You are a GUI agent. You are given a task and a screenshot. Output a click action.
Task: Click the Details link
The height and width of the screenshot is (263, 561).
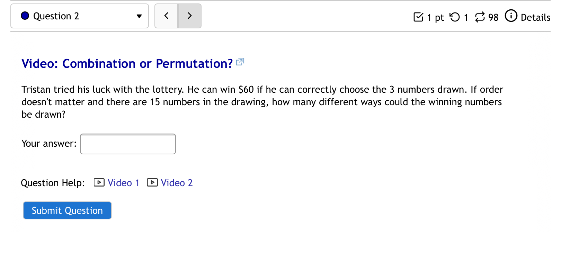click(x=536, y=17)
